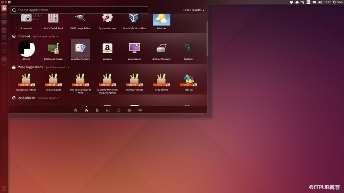Open the network indicator menu
Screen dimensions: 344x193
[303, 2]
